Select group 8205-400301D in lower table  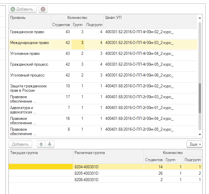tap(86, 173)
